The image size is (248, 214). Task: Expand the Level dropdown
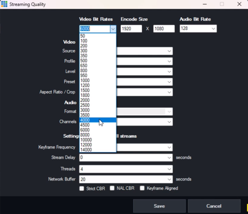point(169,72)
